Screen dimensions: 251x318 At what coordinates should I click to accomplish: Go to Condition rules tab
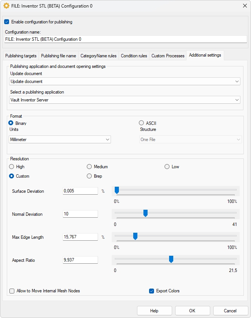(134, 56)
